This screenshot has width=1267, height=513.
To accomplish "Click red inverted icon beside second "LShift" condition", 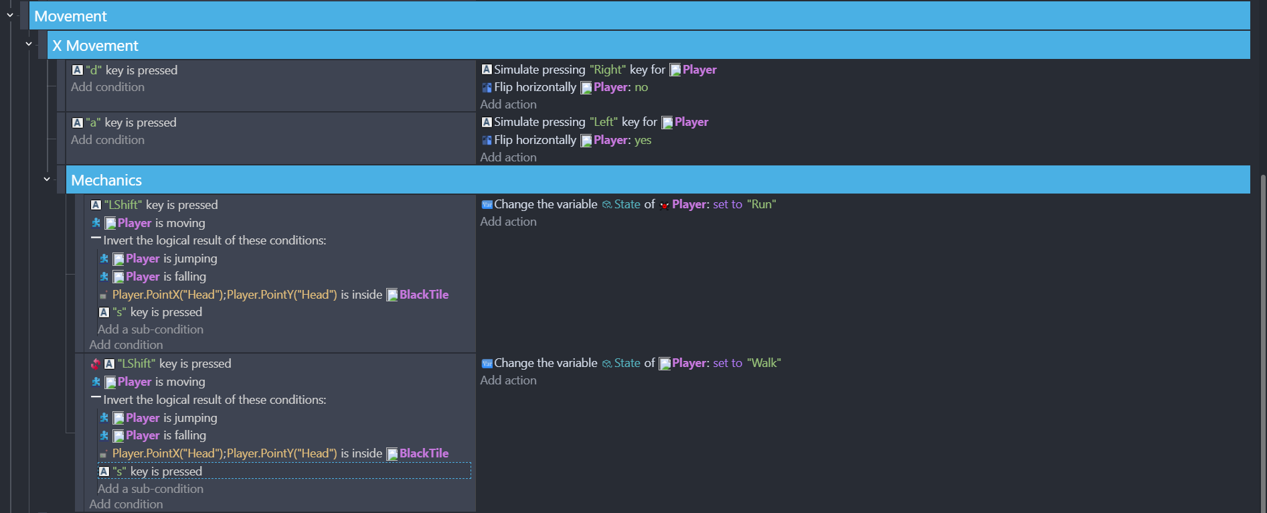I will point(96,364).
